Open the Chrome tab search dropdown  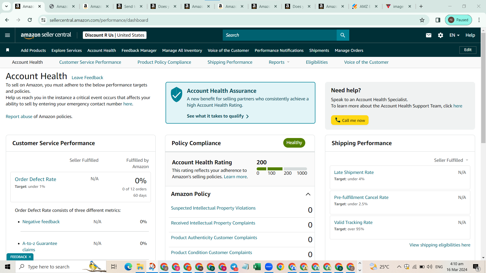tap(7, 6)
